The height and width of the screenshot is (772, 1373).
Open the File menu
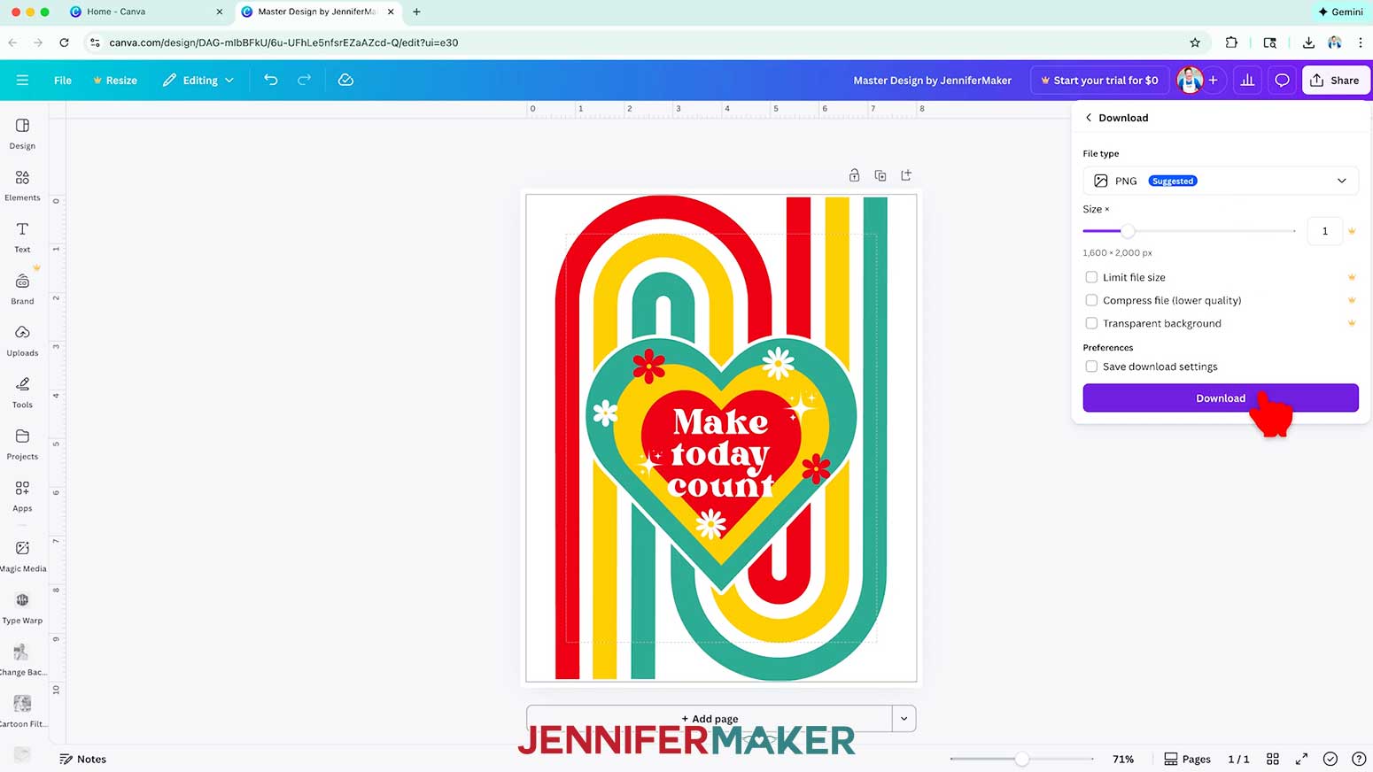63,80
